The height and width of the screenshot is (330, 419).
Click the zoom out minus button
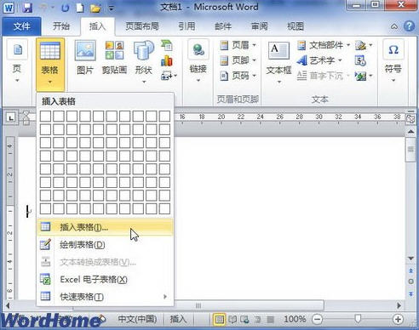pos(317,320)
